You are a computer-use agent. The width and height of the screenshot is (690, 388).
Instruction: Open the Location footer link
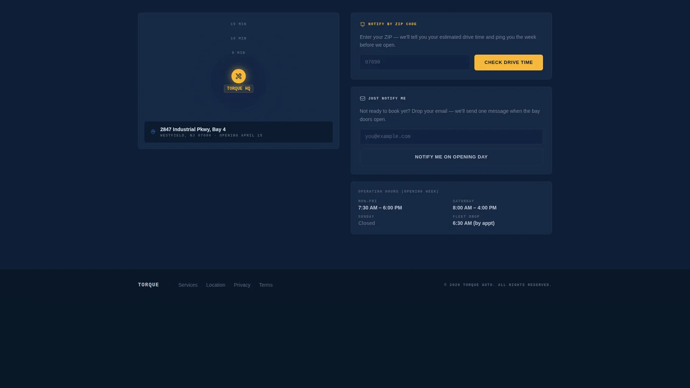tap(216, 285)
